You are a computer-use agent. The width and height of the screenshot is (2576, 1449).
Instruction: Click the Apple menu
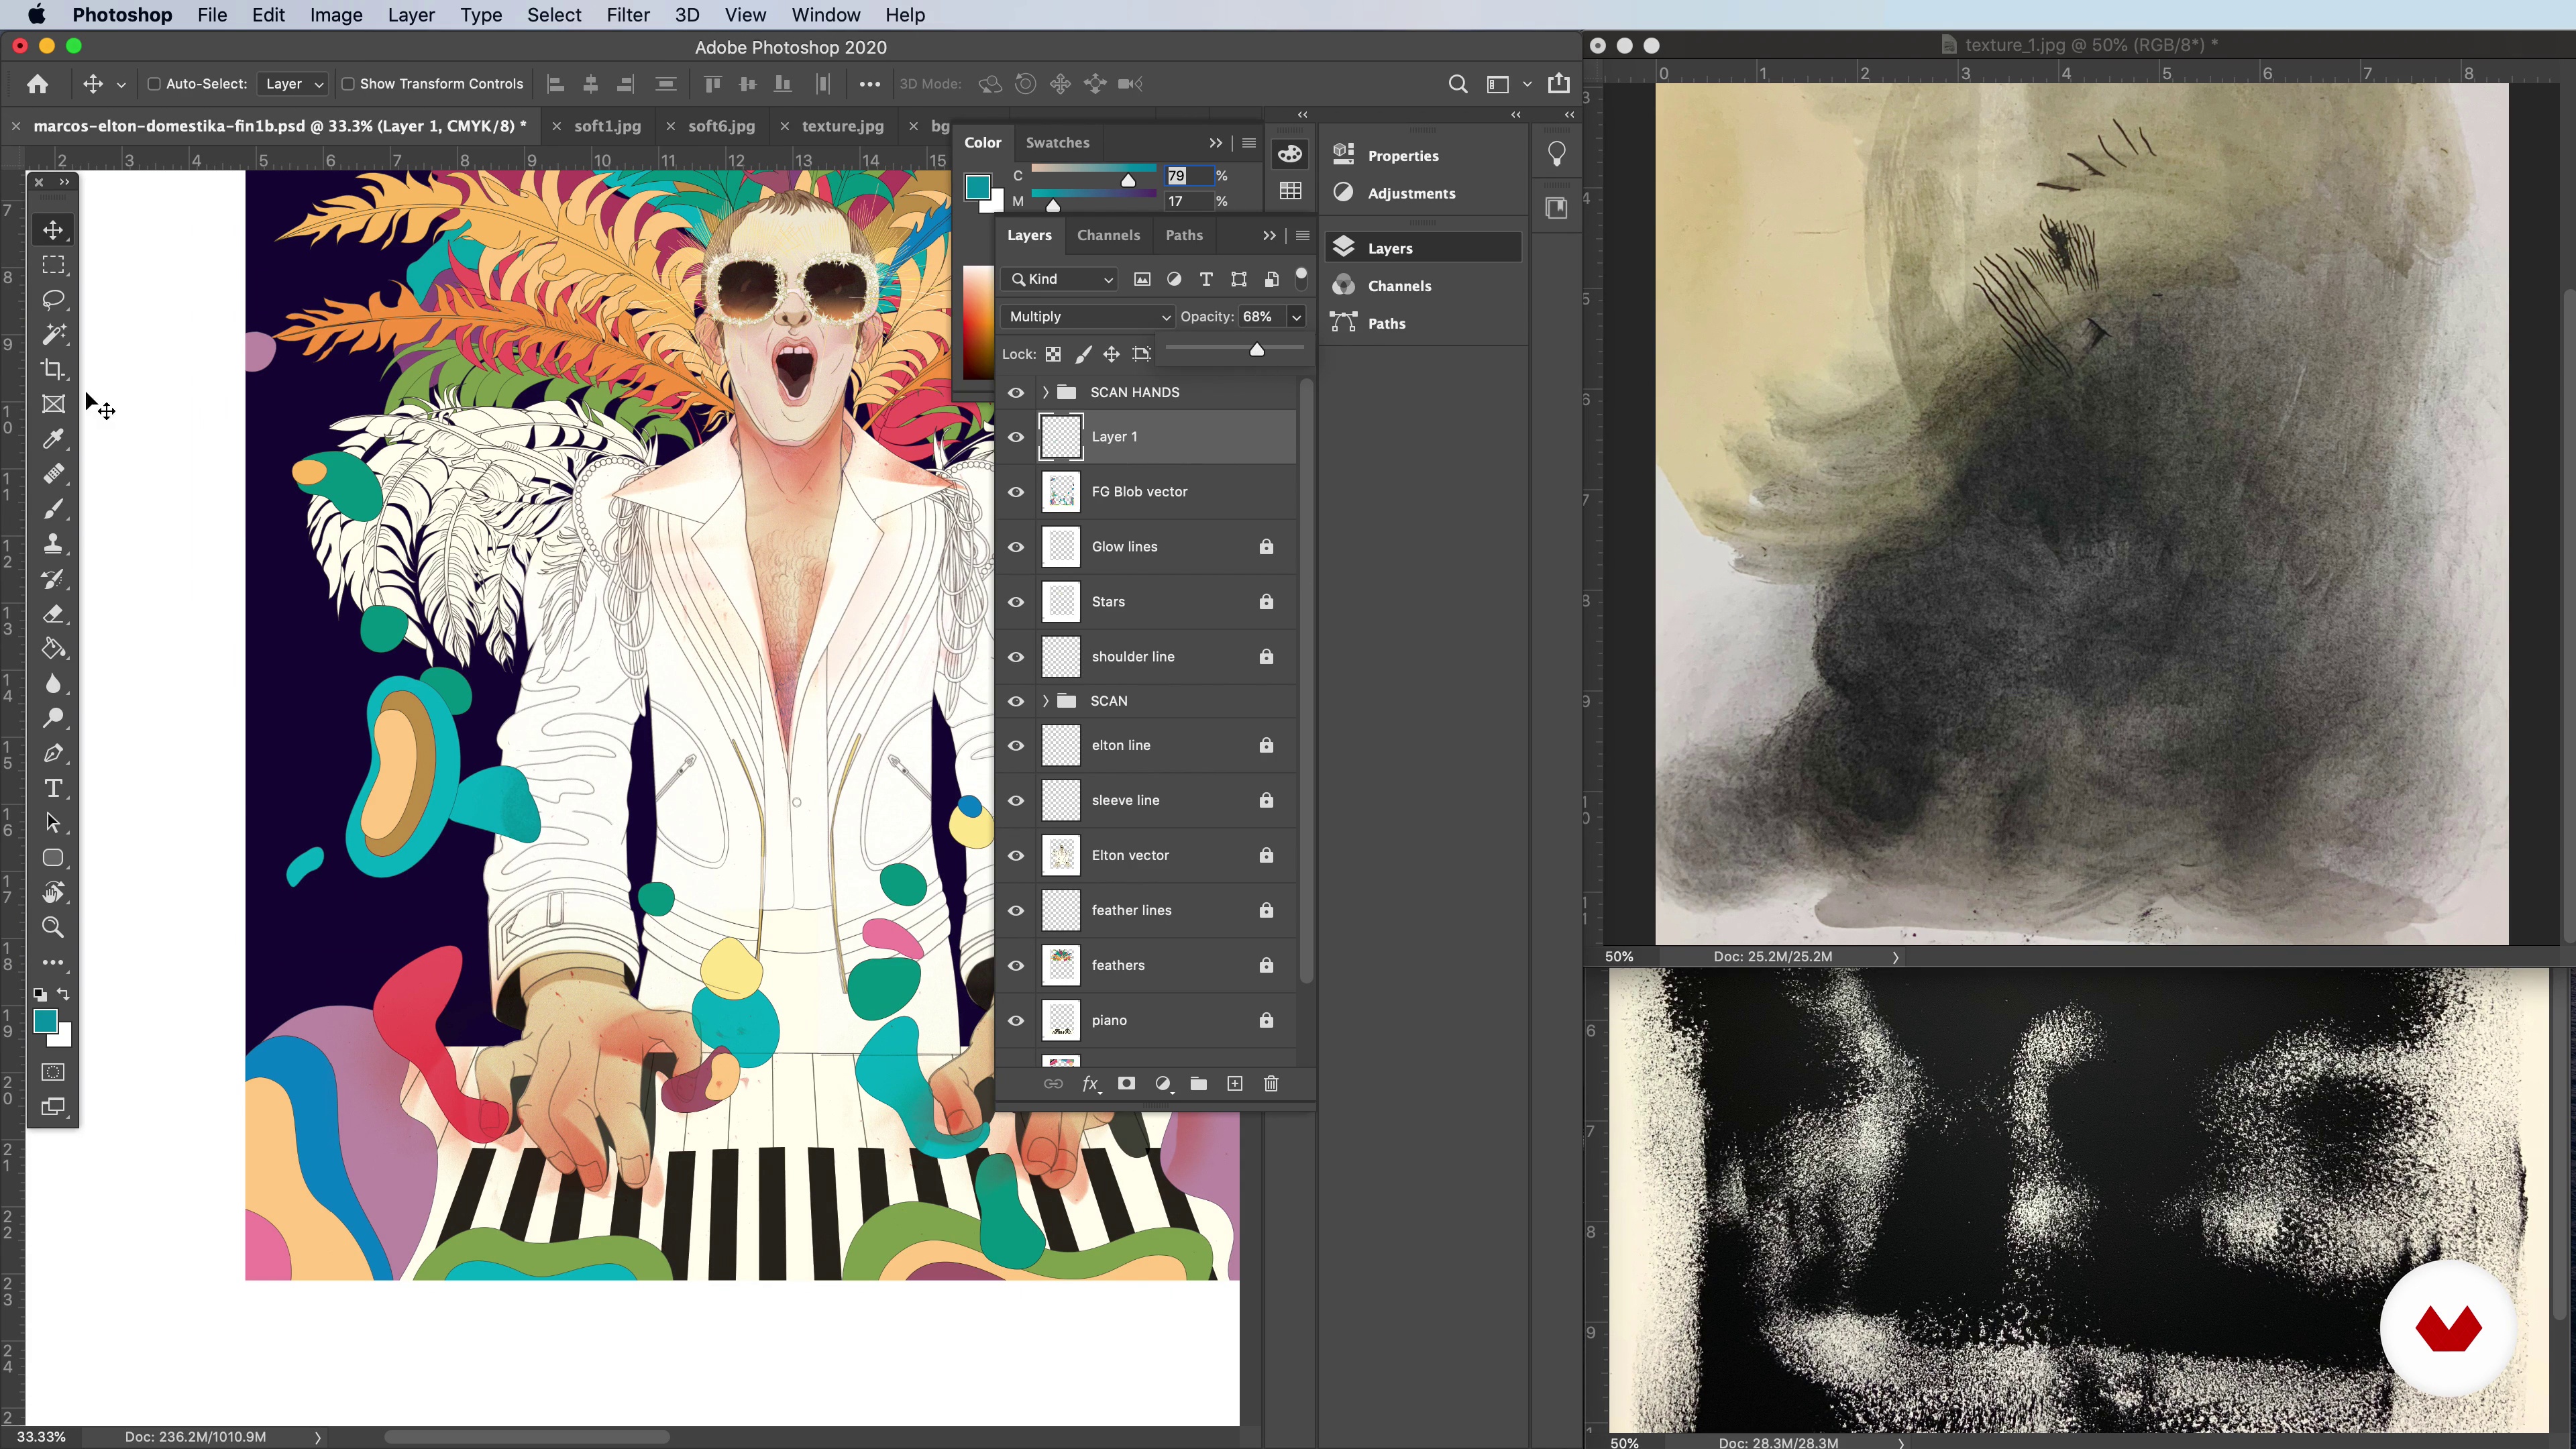(36, 15)
